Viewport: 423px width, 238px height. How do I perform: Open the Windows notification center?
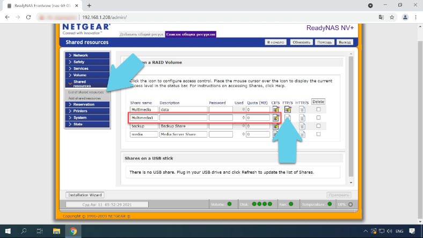click(412, 231)
